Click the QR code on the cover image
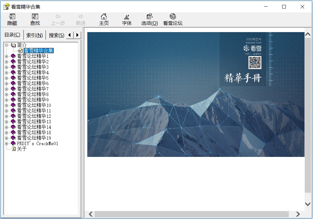Image resolution: width=313 pixels, height=219 pixels. coord(255,62)
